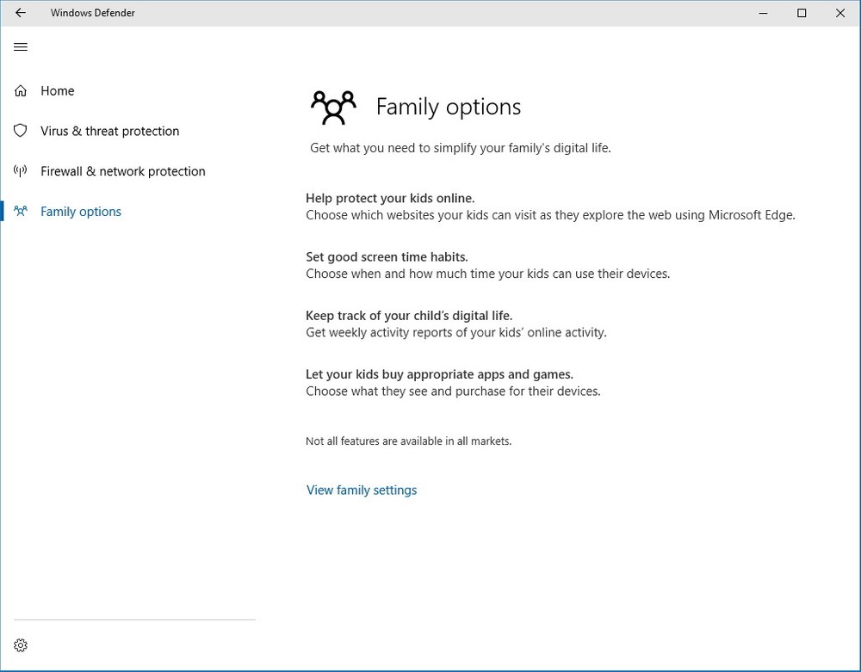861x672 pixels.
Task: Click the back arrow in title bar
Action: click(21, 13)
